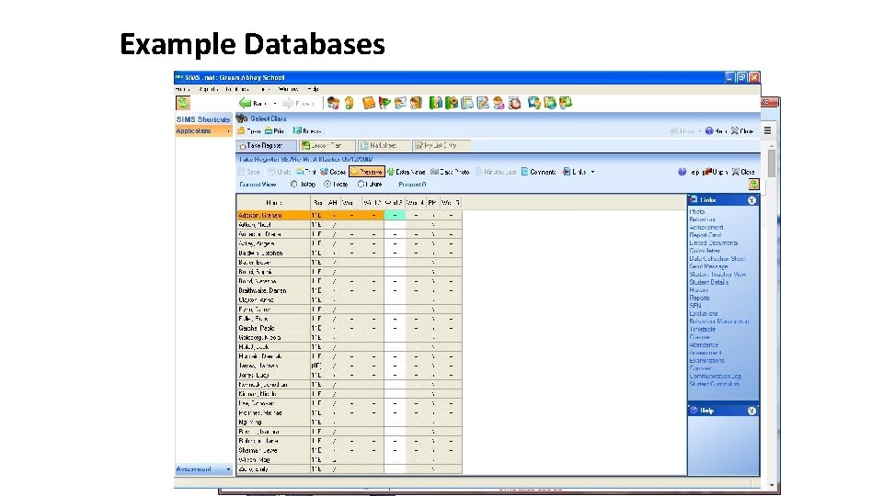883x496 pixels.
Task: Open the Student Details link
Action: tap(708, 282)
